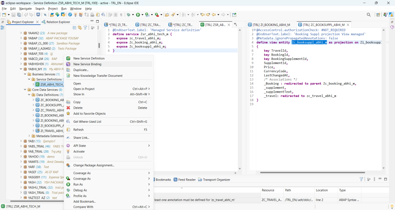The image size is (395, 210).
Task: Click horizontal scrollbar of the right editor
Action: tap(312, 173)
